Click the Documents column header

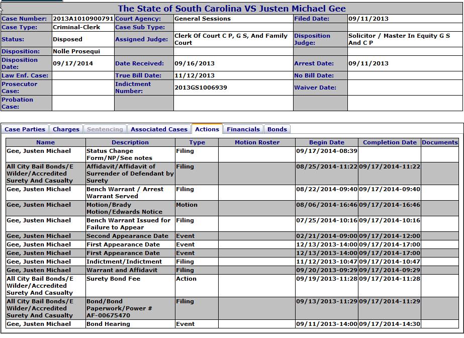[x=440, y=142]
